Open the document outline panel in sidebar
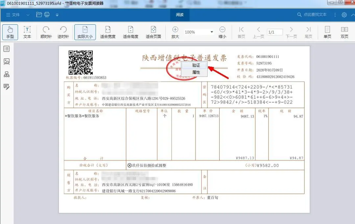Image resolution: width=355 pixels, height=224 pixels. click(7, 49)
